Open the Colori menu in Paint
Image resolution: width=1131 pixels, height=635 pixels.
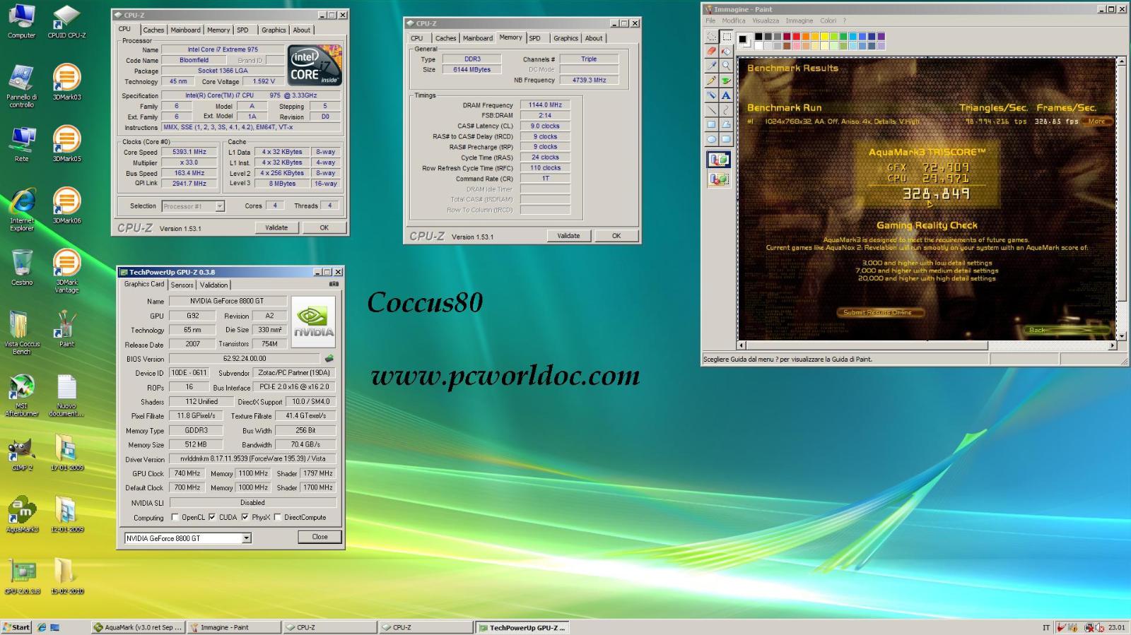pyautogui.click(x=828, y=20)
